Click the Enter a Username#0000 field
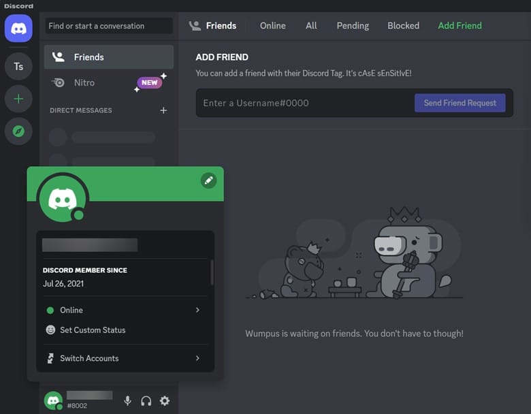This screenshot has height=414, width=531. [305, 103]
